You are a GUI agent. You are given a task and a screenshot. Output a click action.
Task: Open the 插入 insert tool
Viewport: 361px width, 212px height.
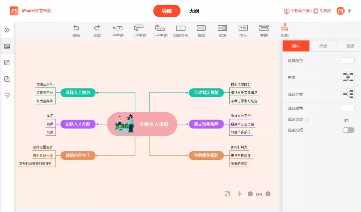243,29
